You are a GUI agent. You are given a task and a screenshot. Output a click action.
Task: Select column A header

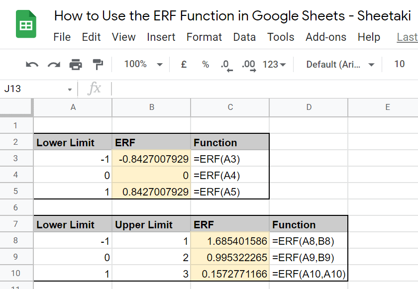coord(73,107)
